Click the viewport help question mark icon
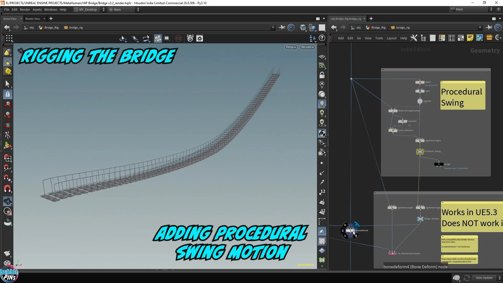503x283 pixels. tap(322, 38)
